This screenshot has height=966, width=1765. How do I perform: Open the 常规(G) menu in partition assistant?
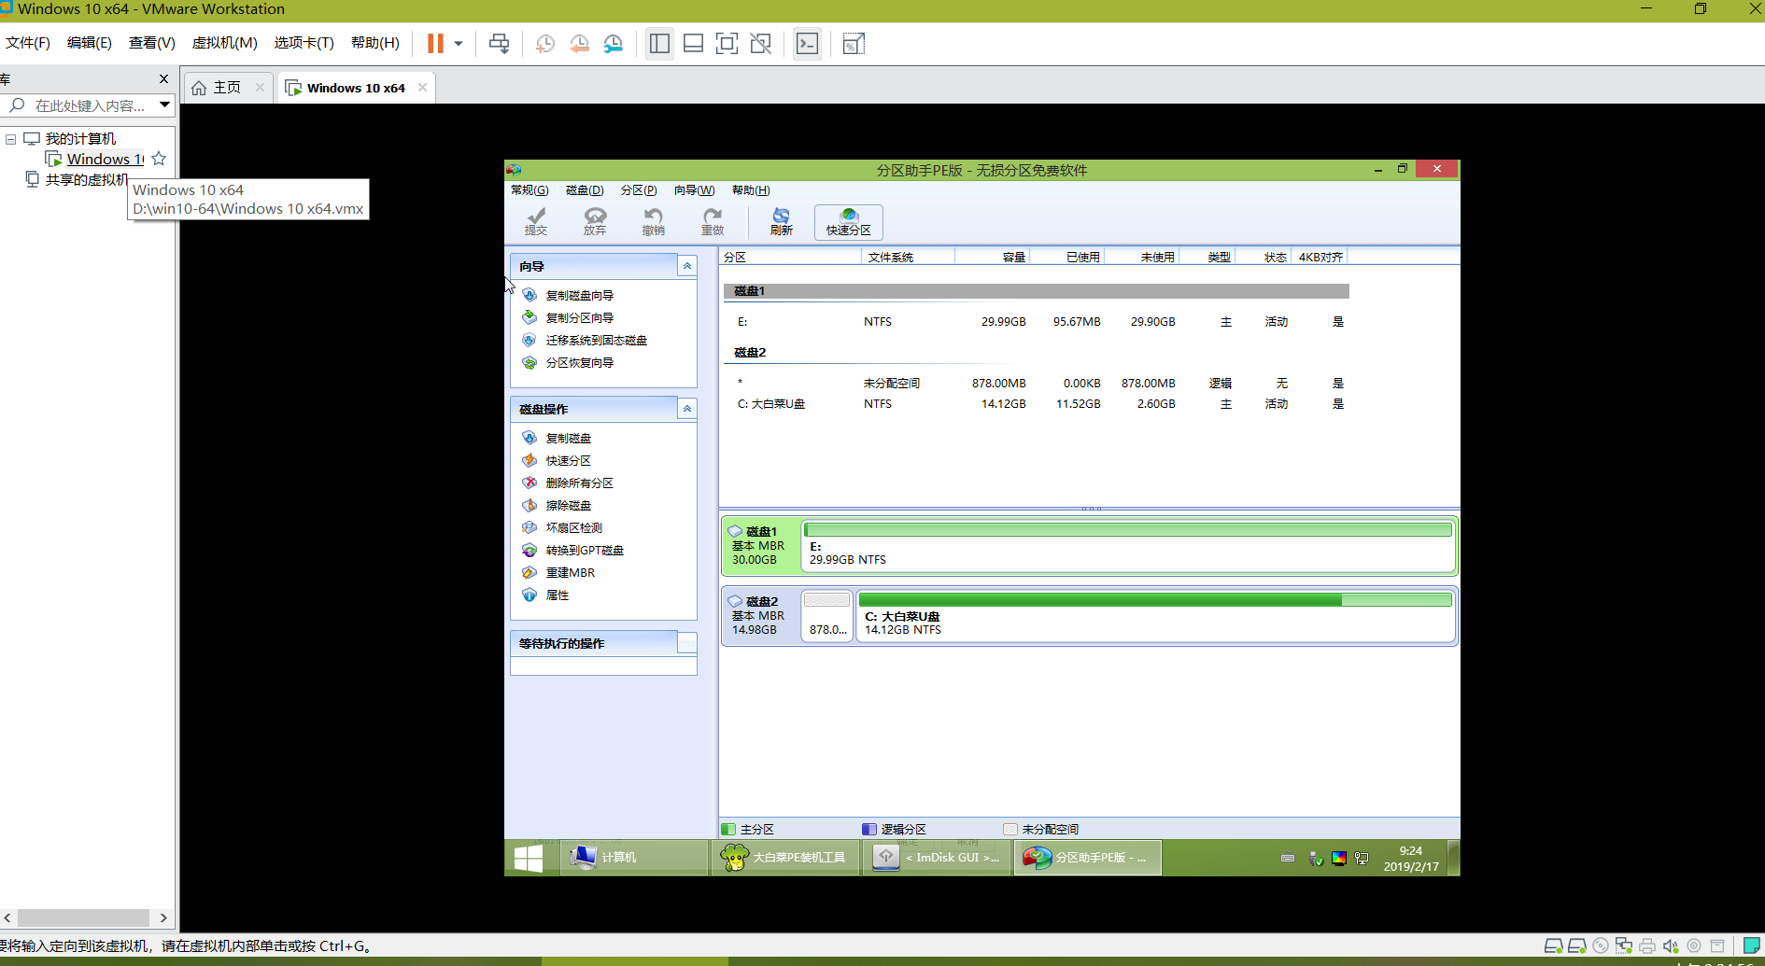(x=529, y=190)
